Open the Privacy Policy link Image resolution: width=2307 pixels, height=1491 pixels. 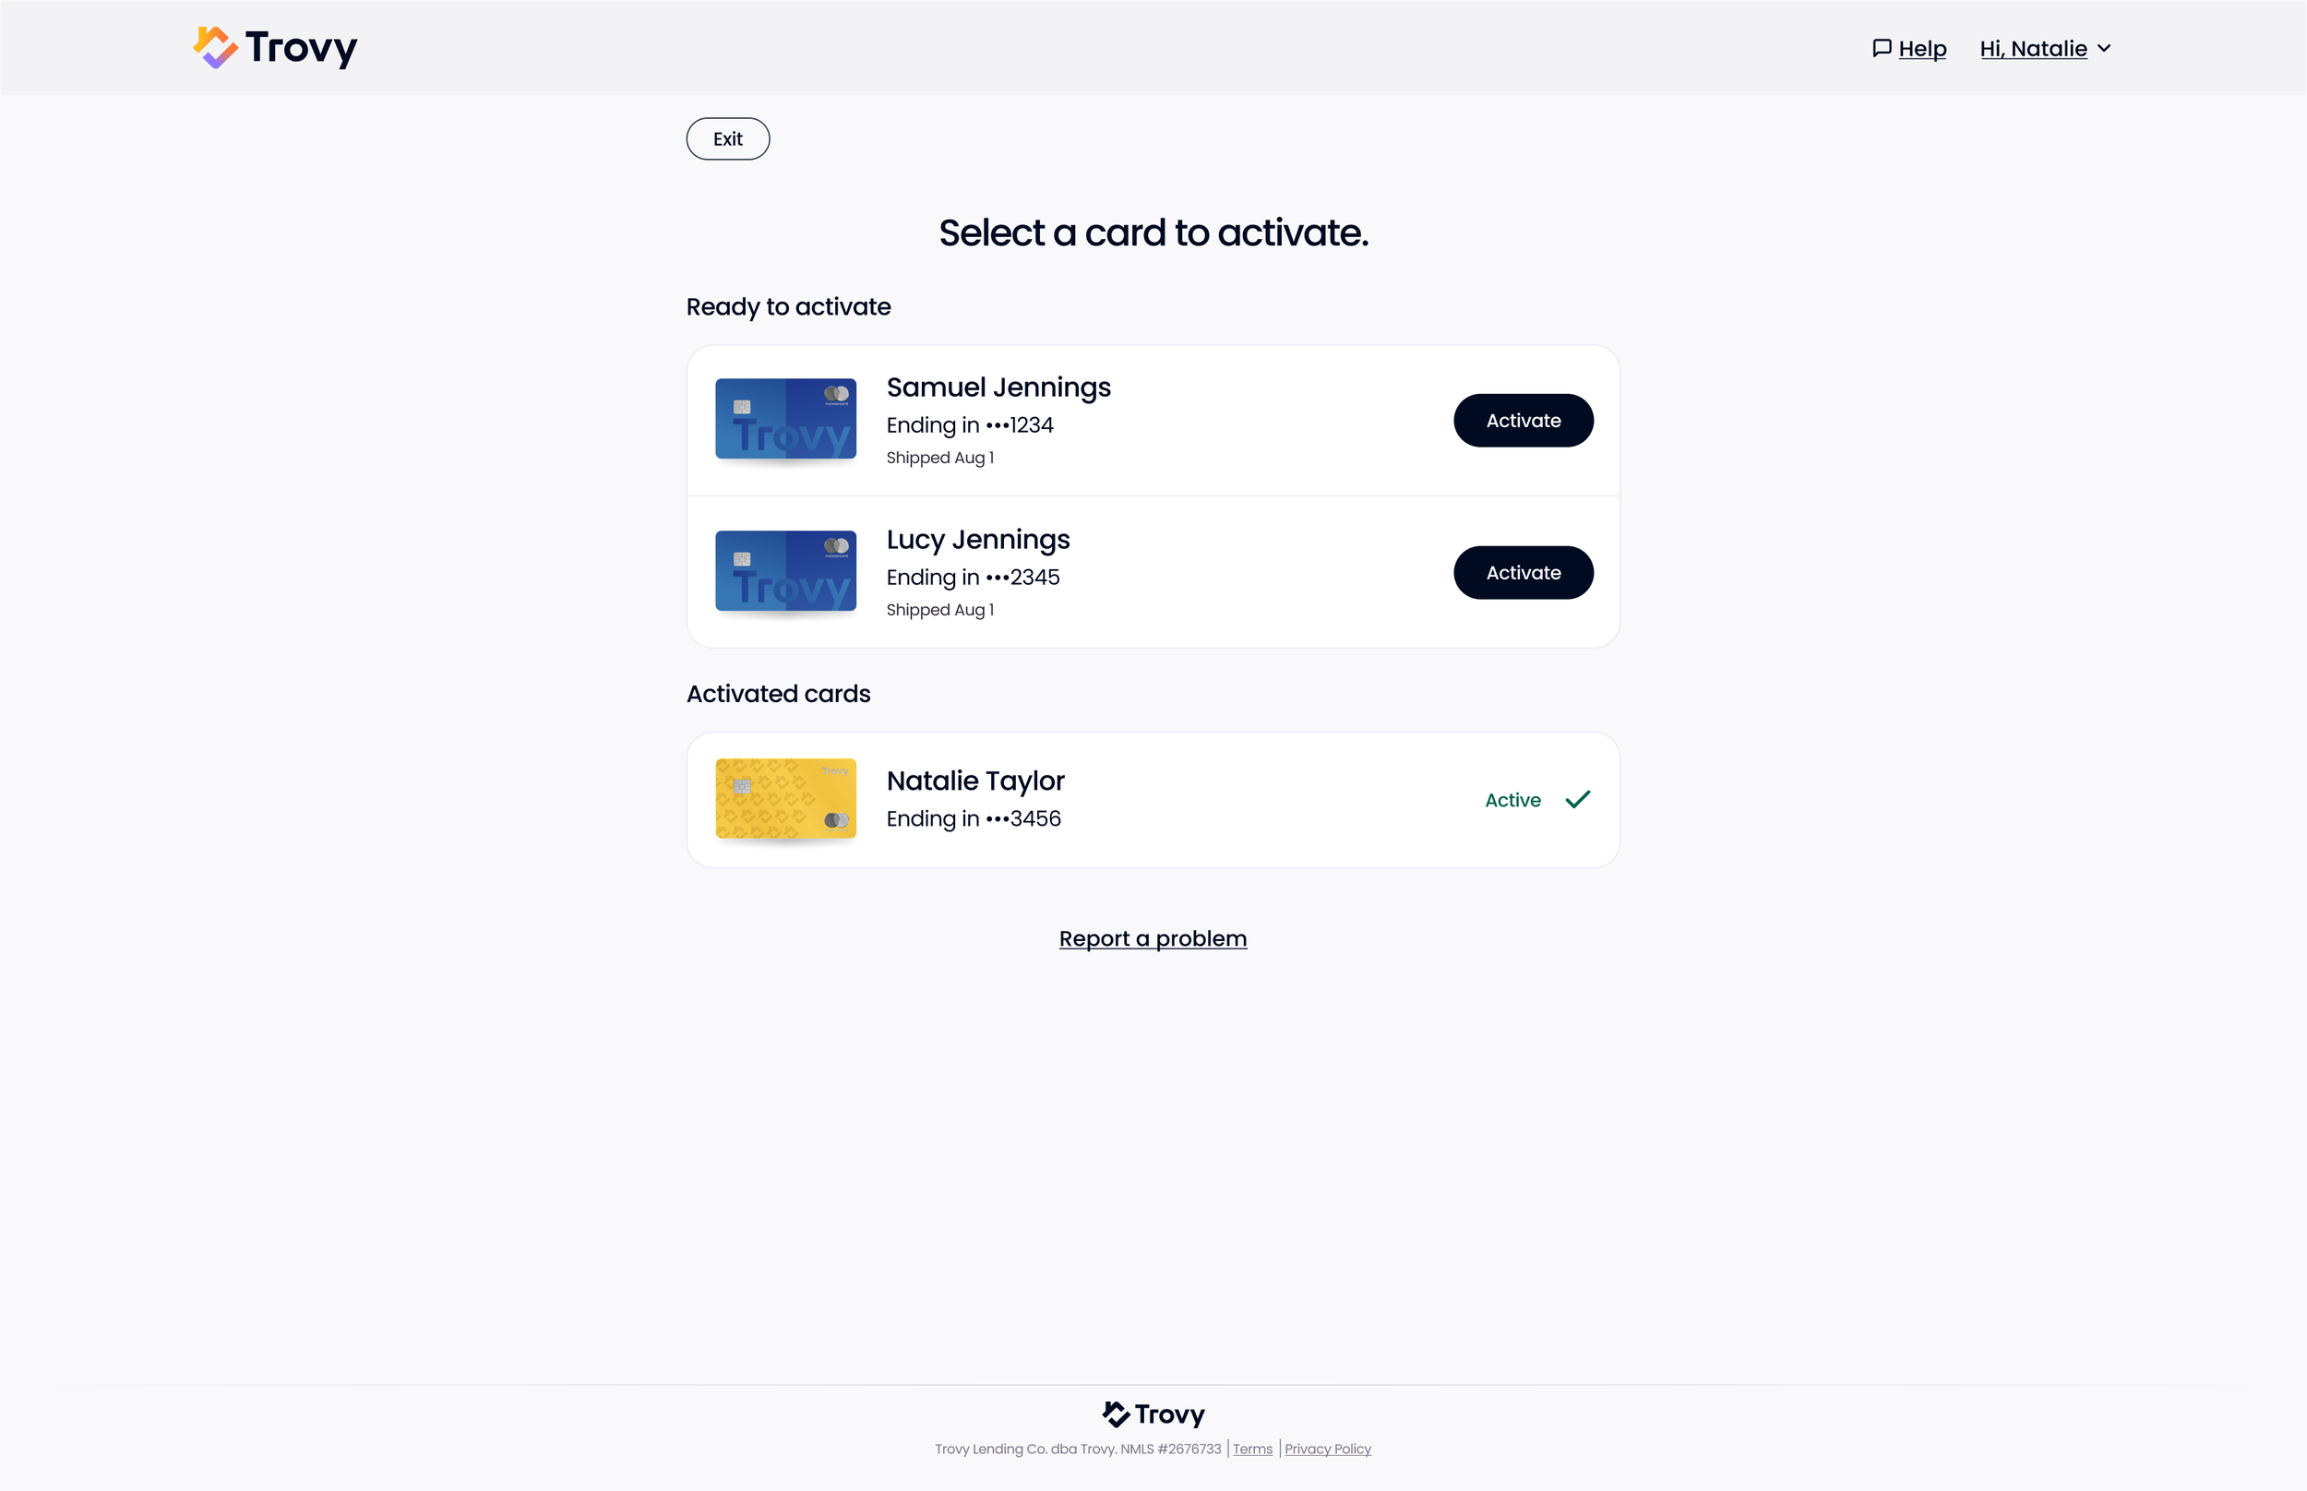(1327, 1449)
